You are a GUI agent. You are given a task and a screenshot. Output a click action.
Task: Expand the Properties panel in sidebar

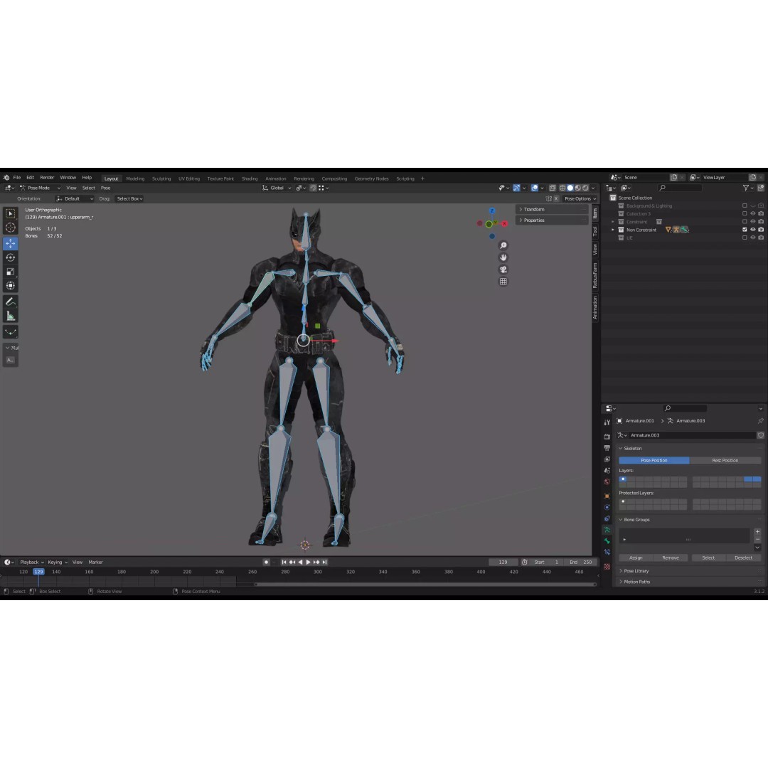pos(553,220)
